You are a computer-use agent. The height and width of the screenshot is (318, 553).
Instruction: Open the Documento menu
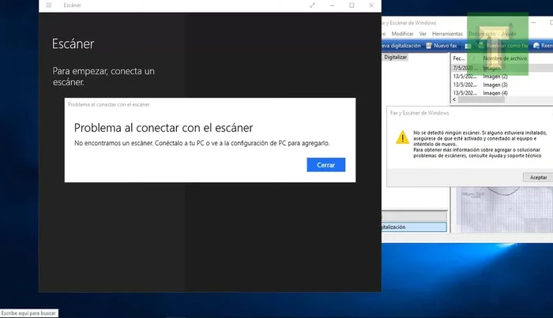point(482,34)
